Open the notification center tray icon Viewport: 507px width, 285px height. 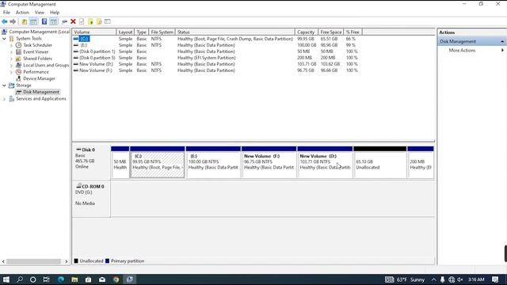(495, 279)
